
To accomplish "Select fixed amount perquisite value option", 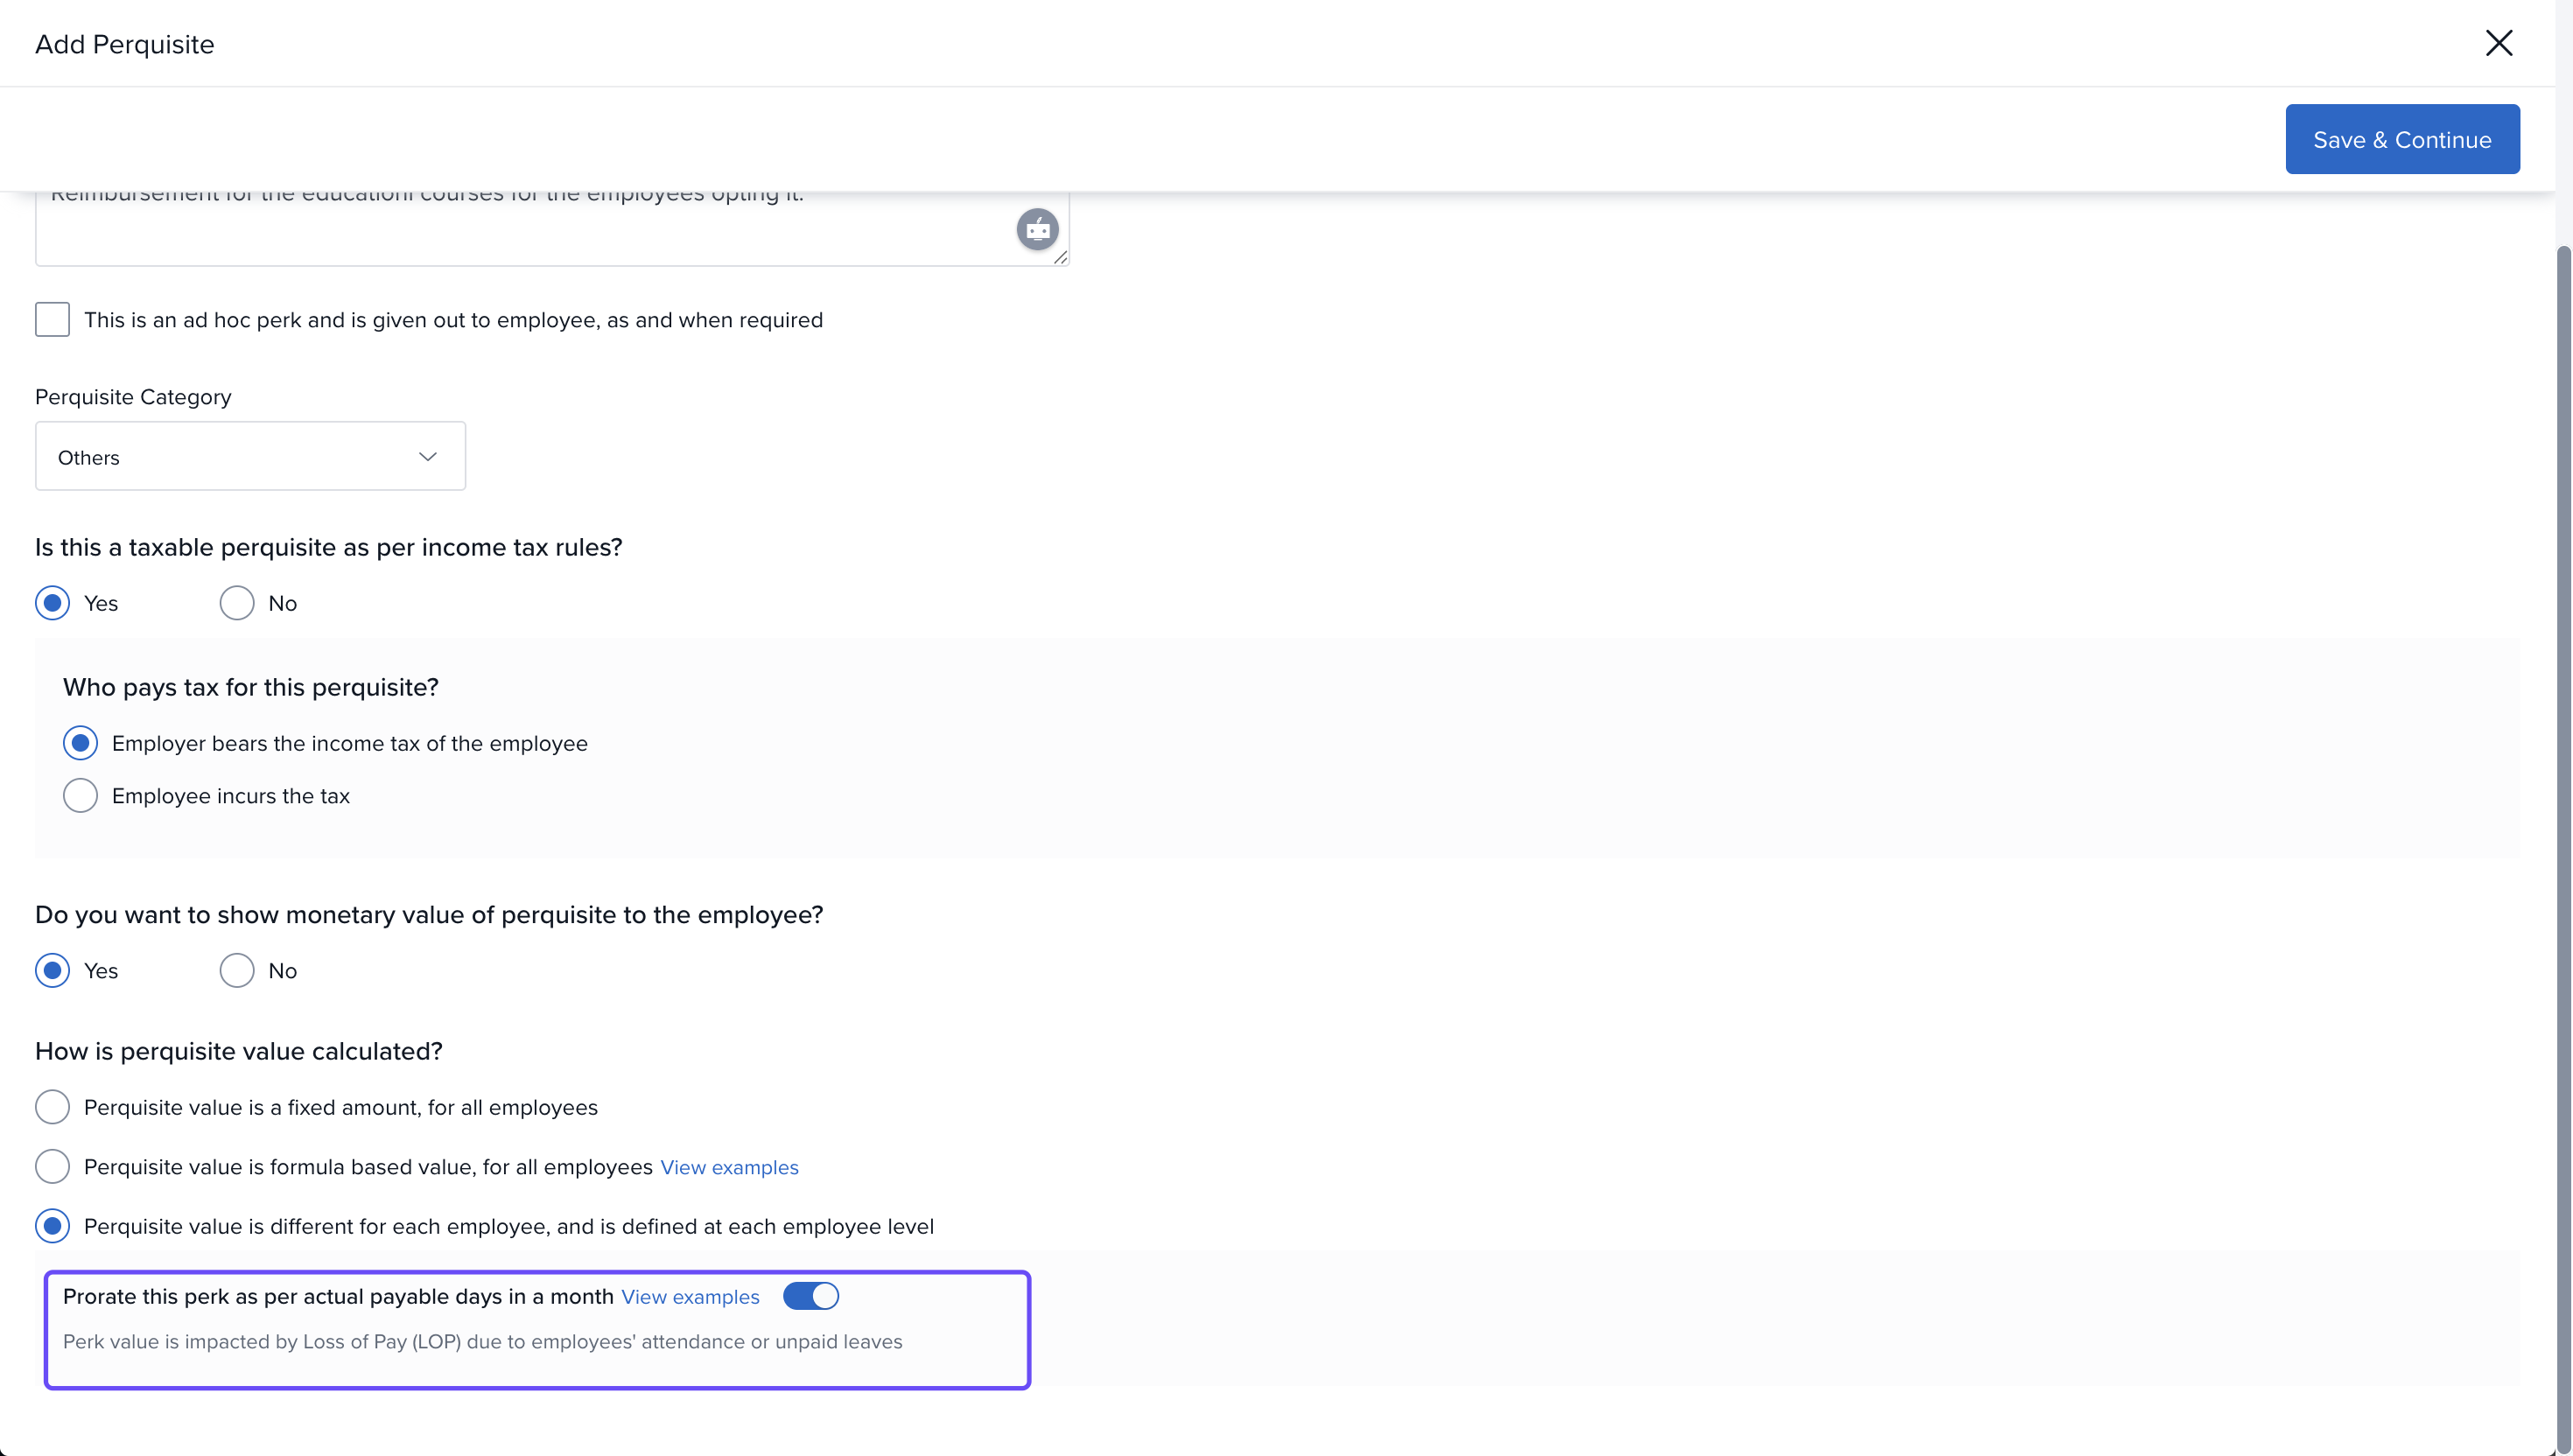I will tap(52, 1107).
